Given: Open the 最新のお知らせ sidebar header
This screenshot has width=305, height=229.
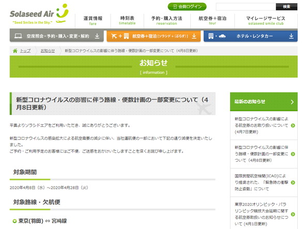Looking at the screenshot, I should pos(264,102).
